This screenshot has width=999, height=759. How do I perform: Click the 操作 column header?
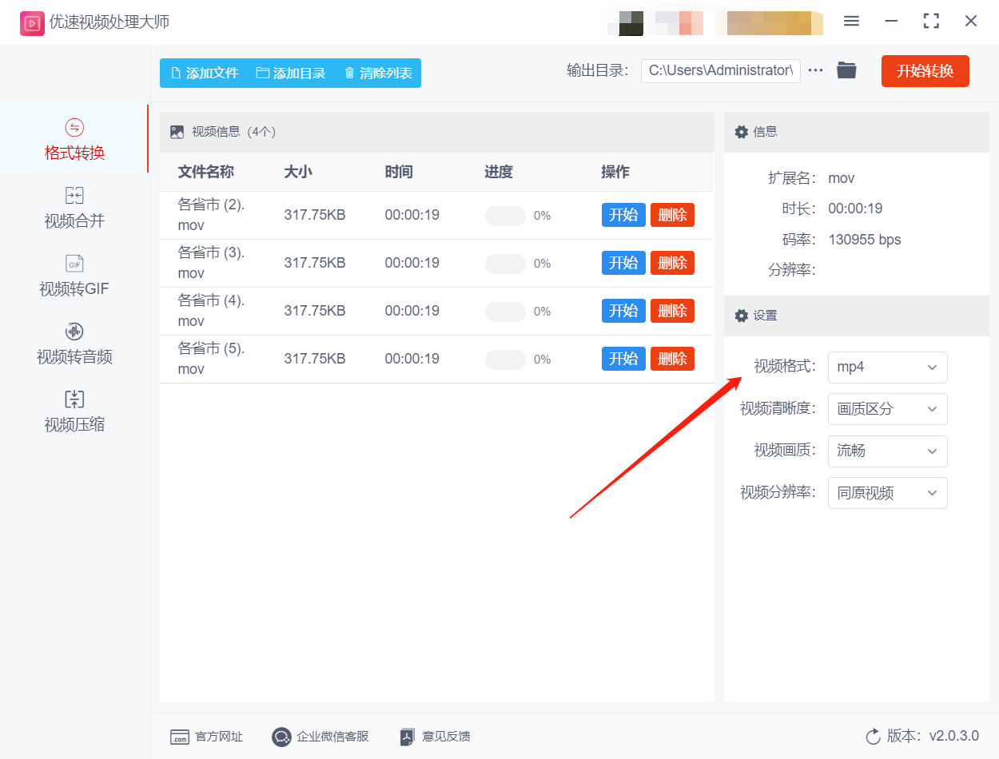click(x=615, y=172)
